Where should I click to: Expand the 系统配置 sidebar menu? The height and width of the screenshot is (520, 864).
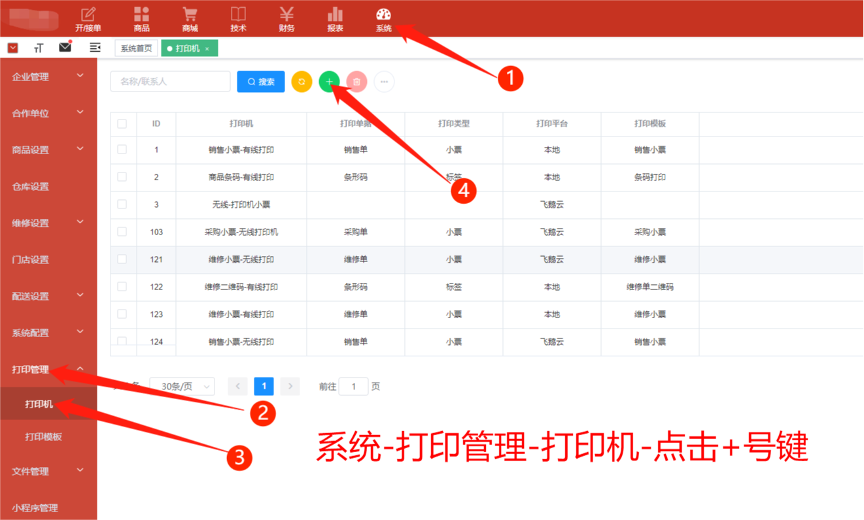click(x=48, y=333)
